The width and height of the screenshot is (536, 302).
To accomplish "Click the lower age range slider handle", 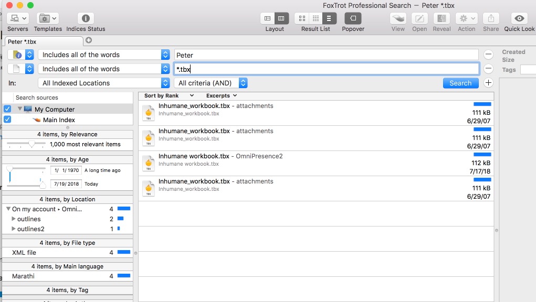I will pyautogui.click(x=43, y=185).
